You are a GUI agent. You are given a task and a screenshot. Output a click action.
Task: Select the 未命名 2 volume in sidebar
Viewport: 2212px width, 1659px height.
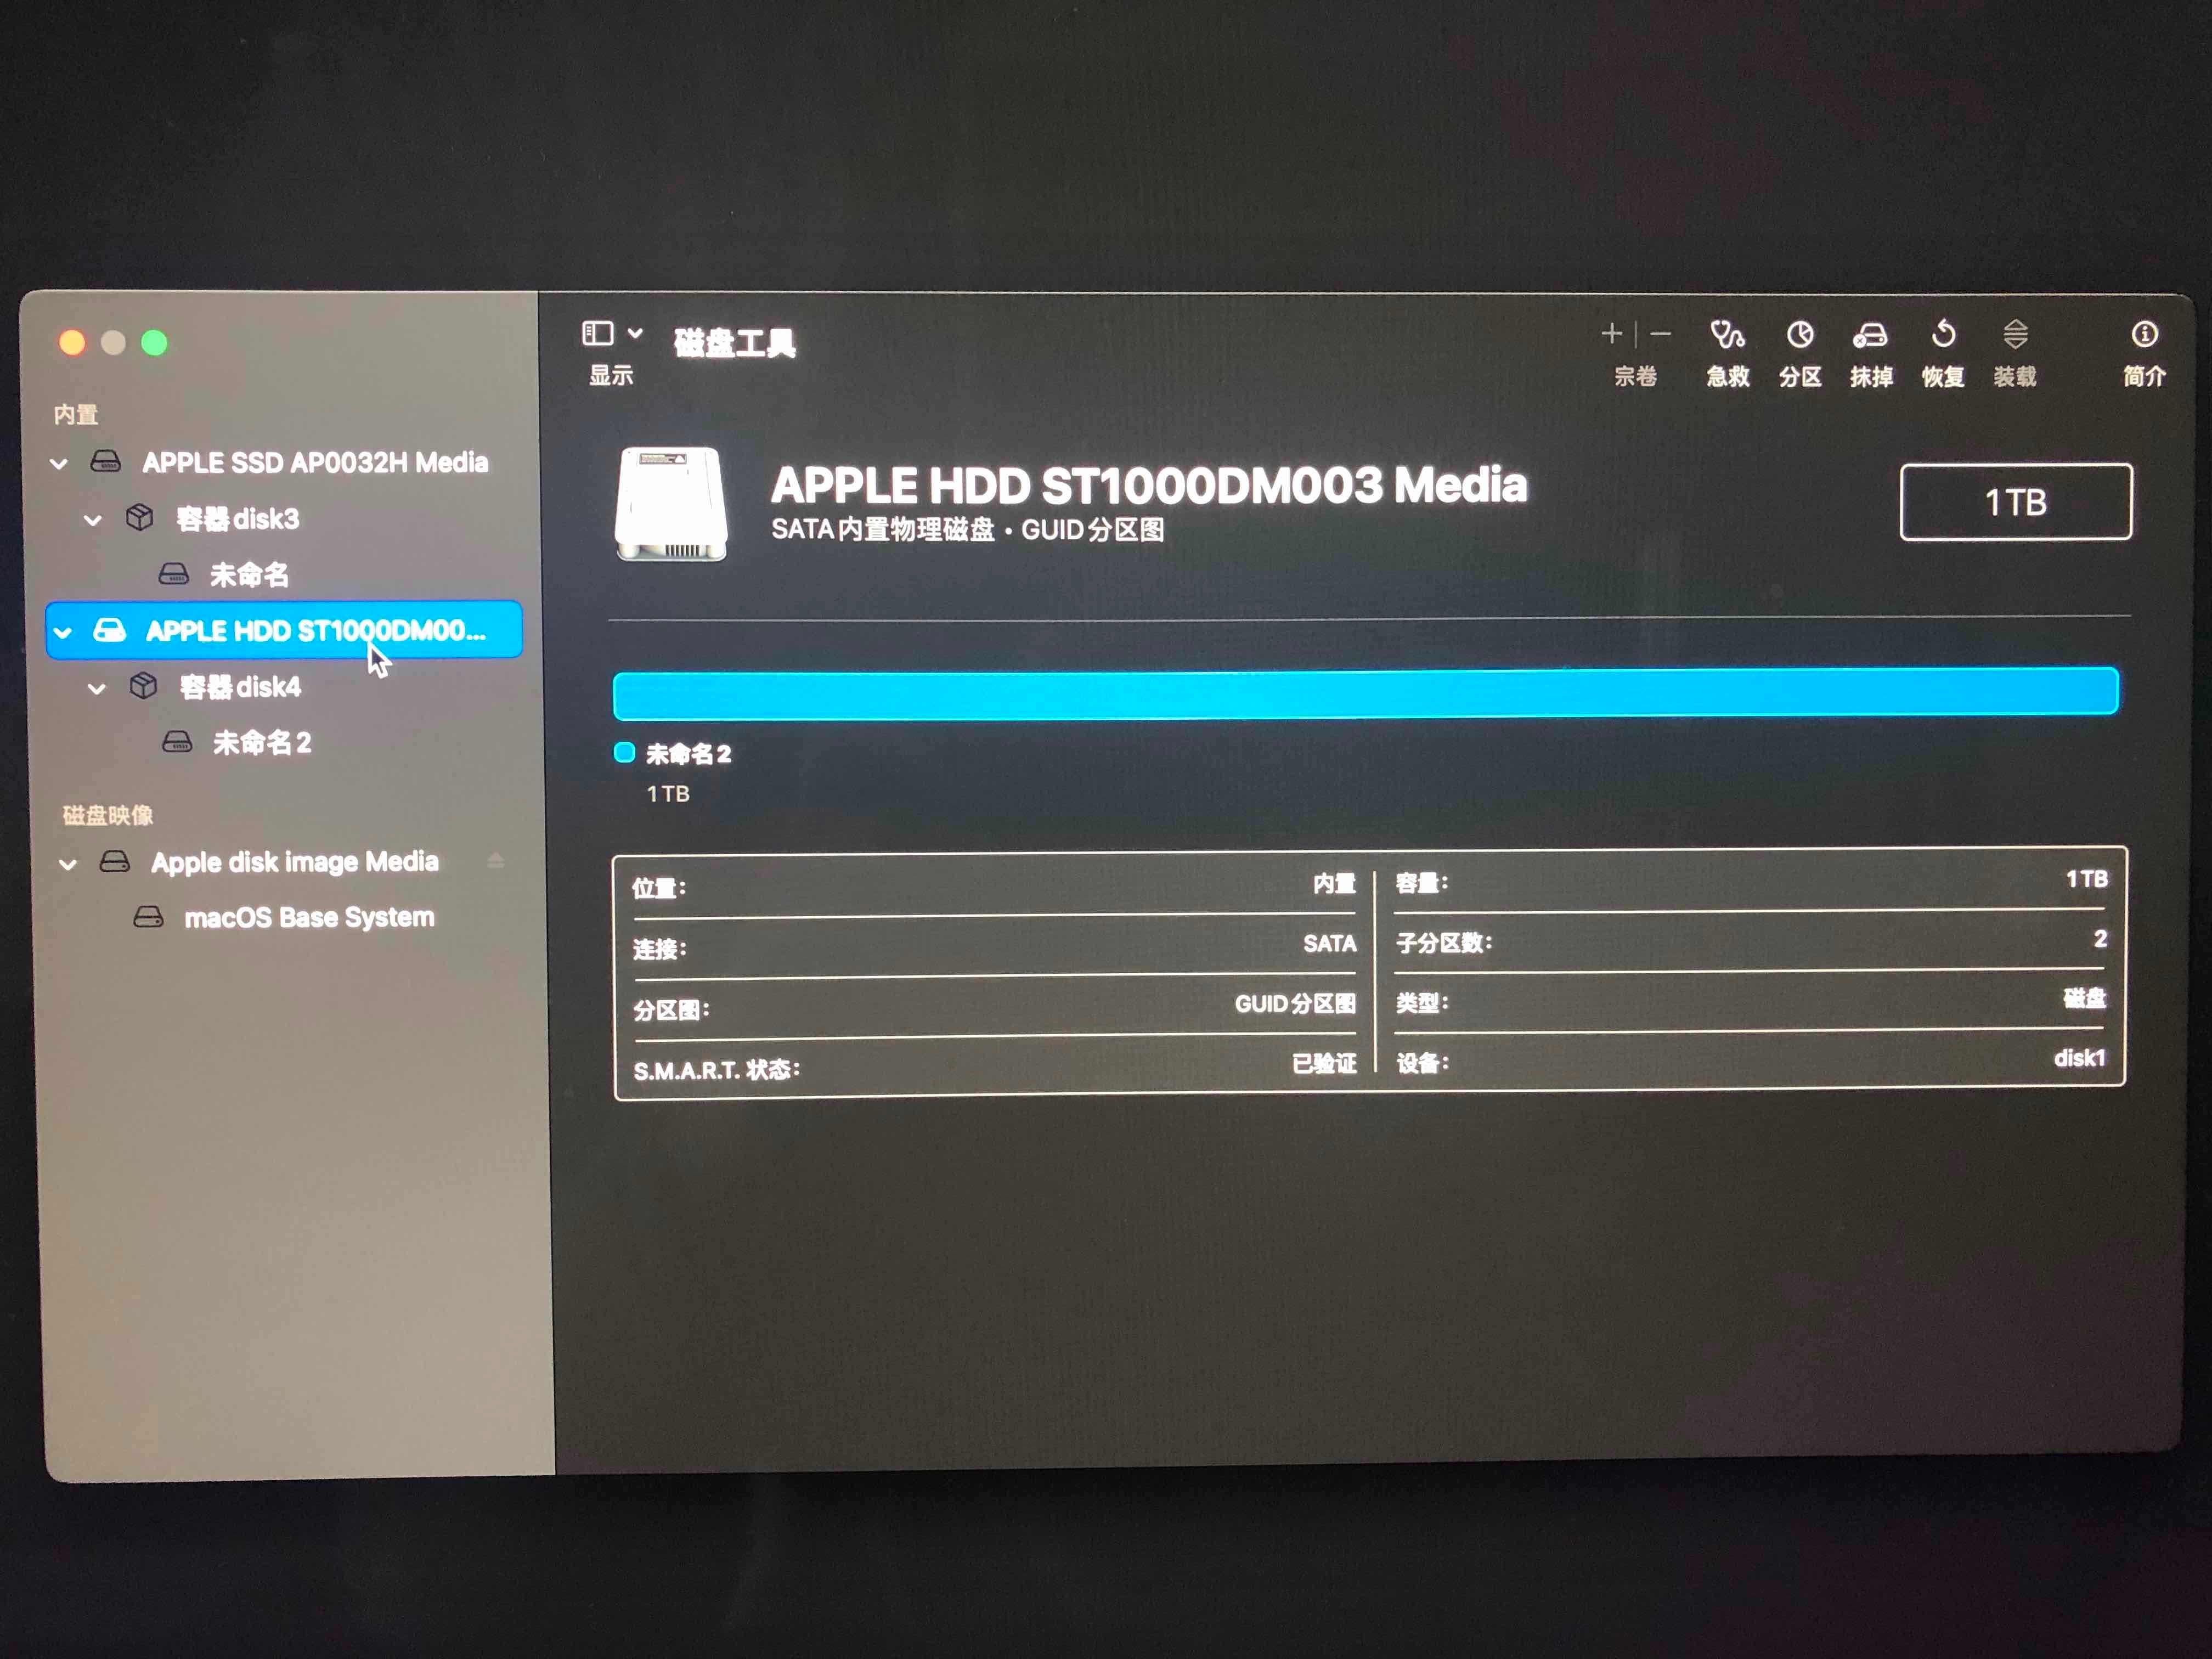(261, 743)
